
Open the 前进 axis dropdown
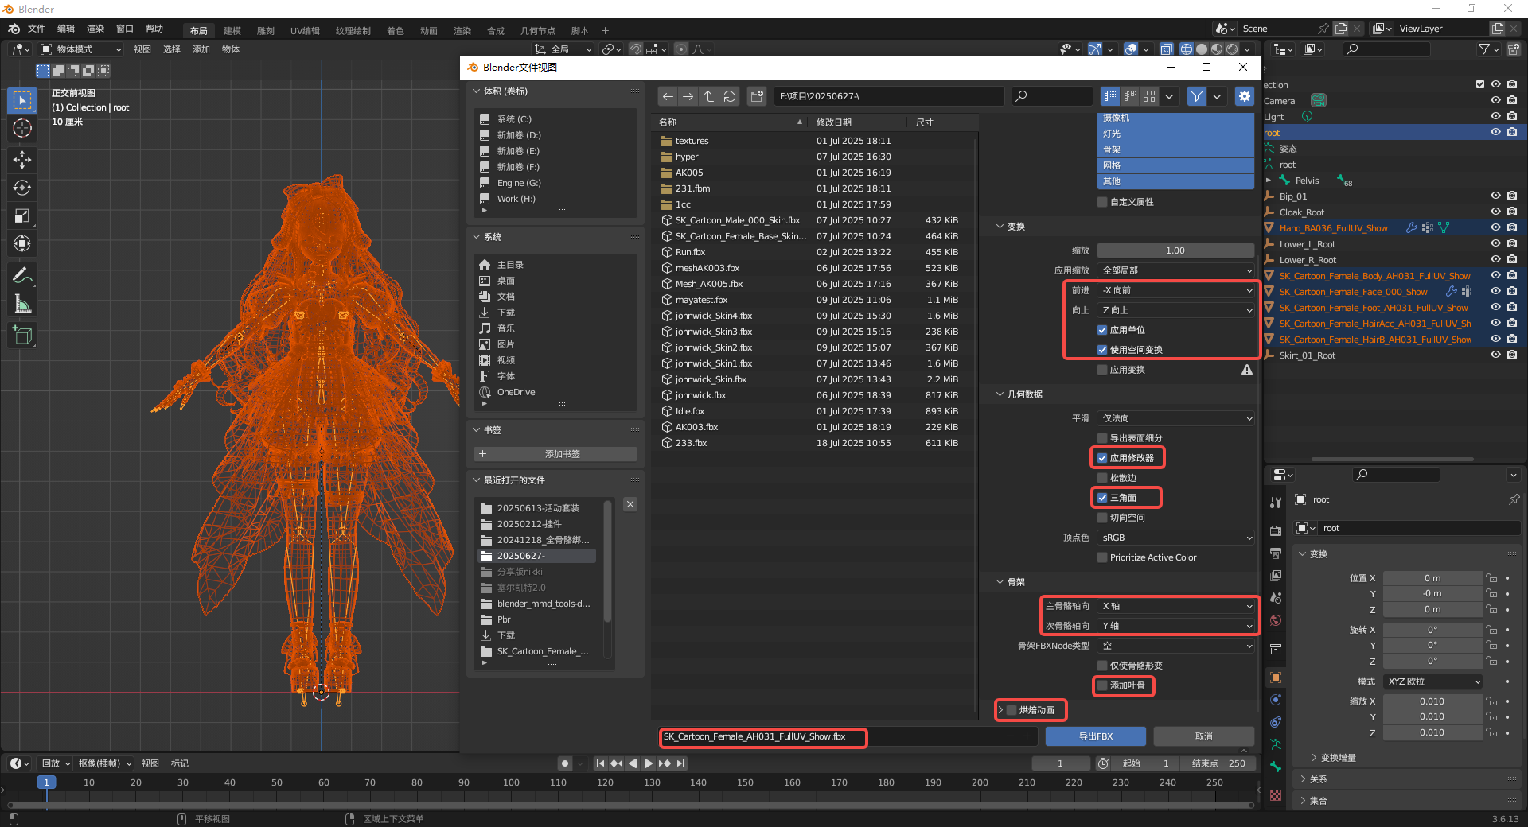1175,290
